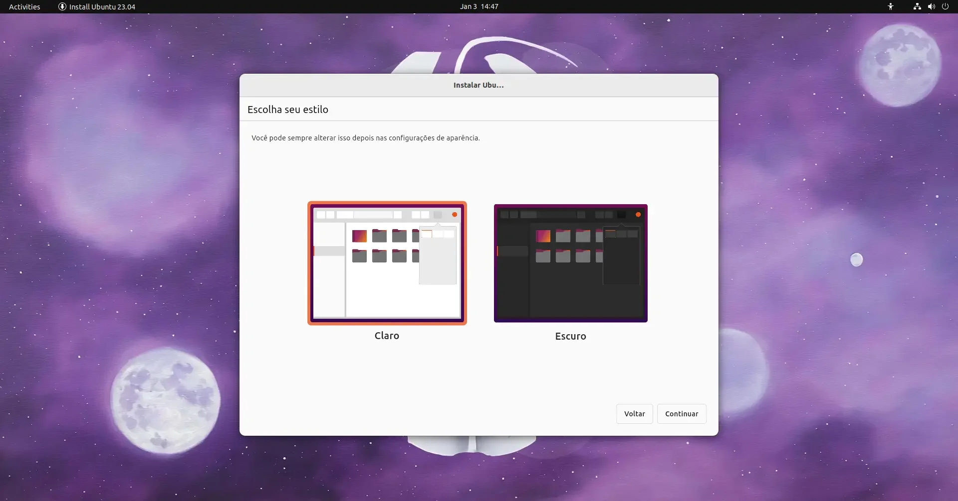Select the Claro light theme thumbnail
Screen dimensions: 958x501
coord(387,263)
